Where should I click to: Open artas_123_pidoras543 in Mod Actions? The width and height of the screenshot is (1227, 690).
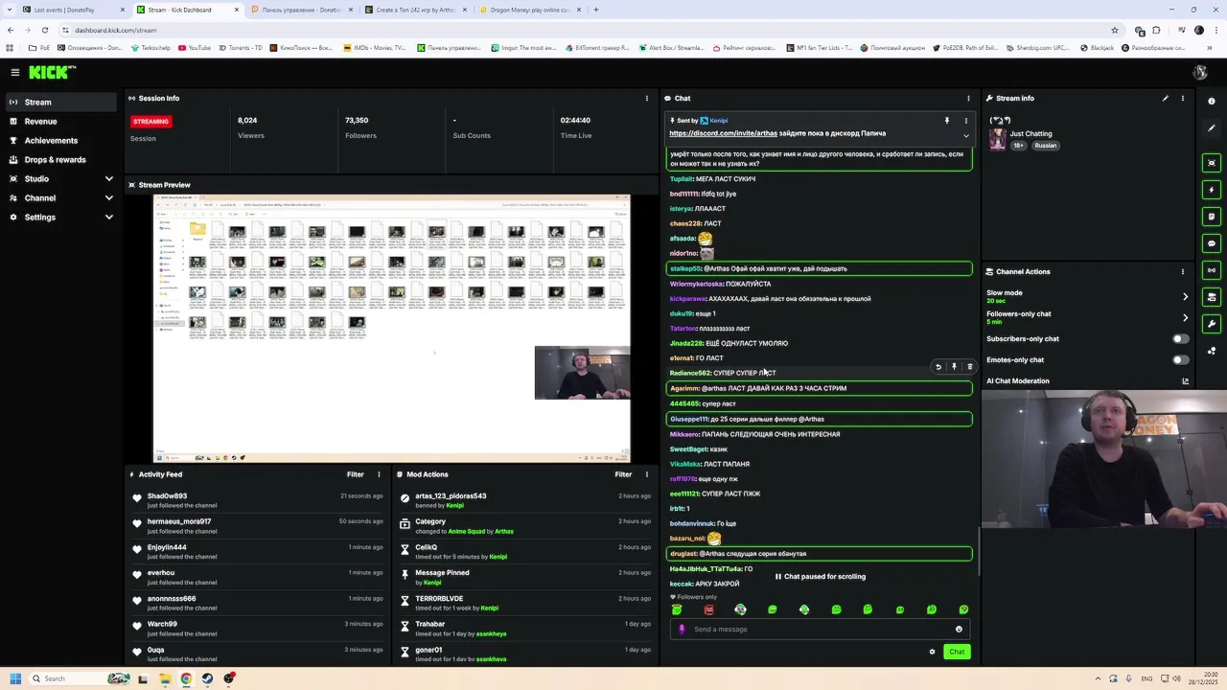point(451,496)
